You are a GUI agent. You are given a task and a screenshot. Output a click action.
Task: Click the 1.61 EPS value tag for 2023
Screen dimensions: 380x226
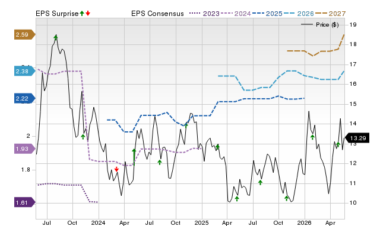coord(24,202)
